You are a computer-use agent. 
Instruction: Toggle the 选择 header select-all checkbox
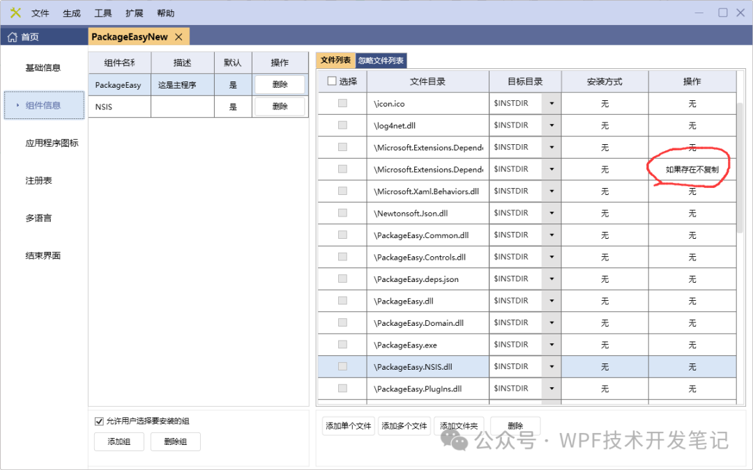point(332,81)
